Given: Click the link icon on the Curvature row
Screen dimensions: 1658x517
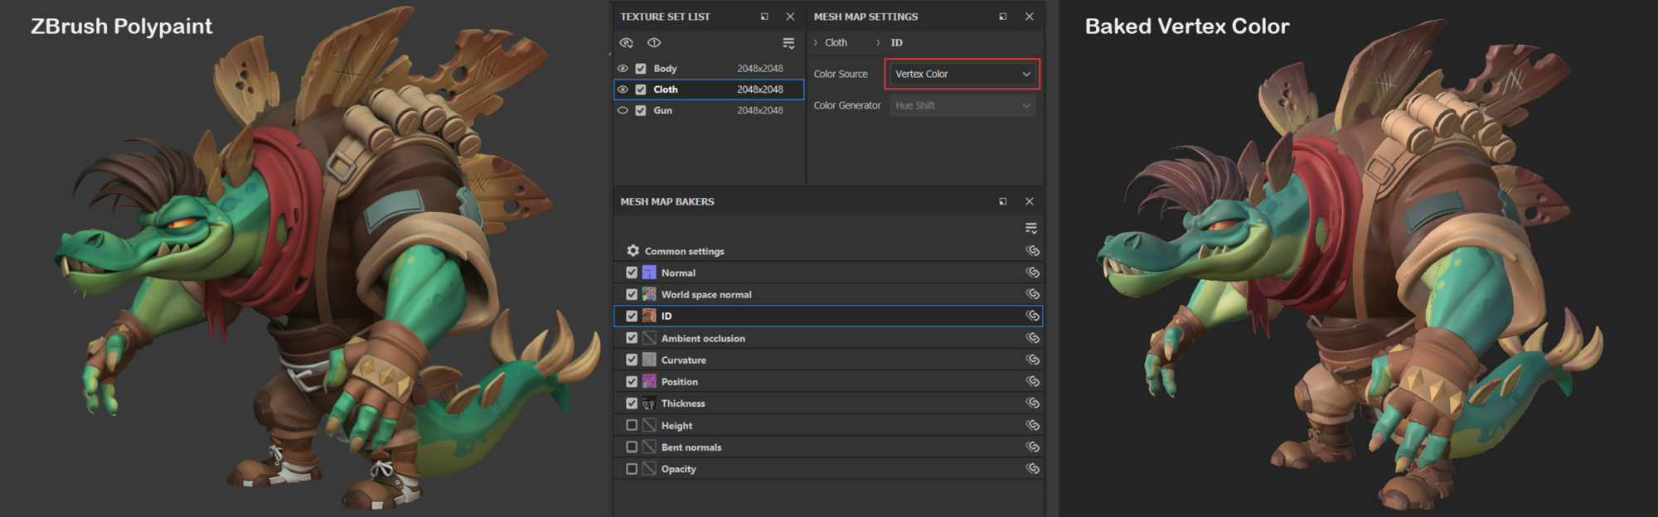Looking at the screenshot, I should click(1032, 360).
